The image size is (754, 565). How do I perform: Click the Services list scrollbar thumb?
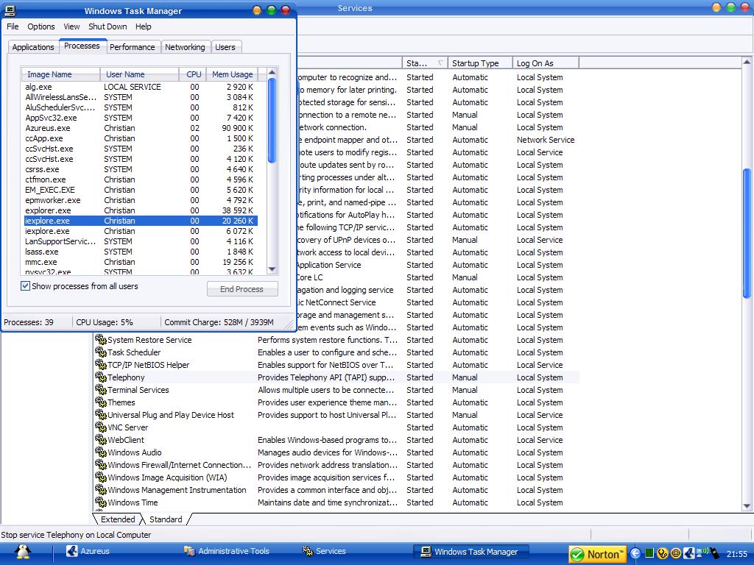(x=747, y=233)
